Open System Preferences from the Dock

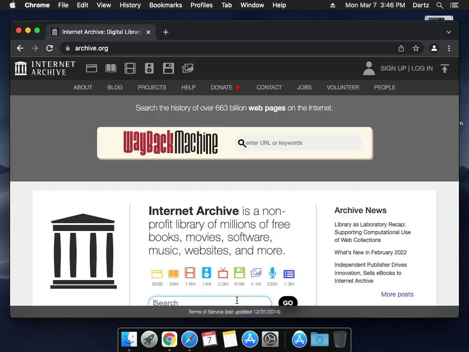coord(270,340)
